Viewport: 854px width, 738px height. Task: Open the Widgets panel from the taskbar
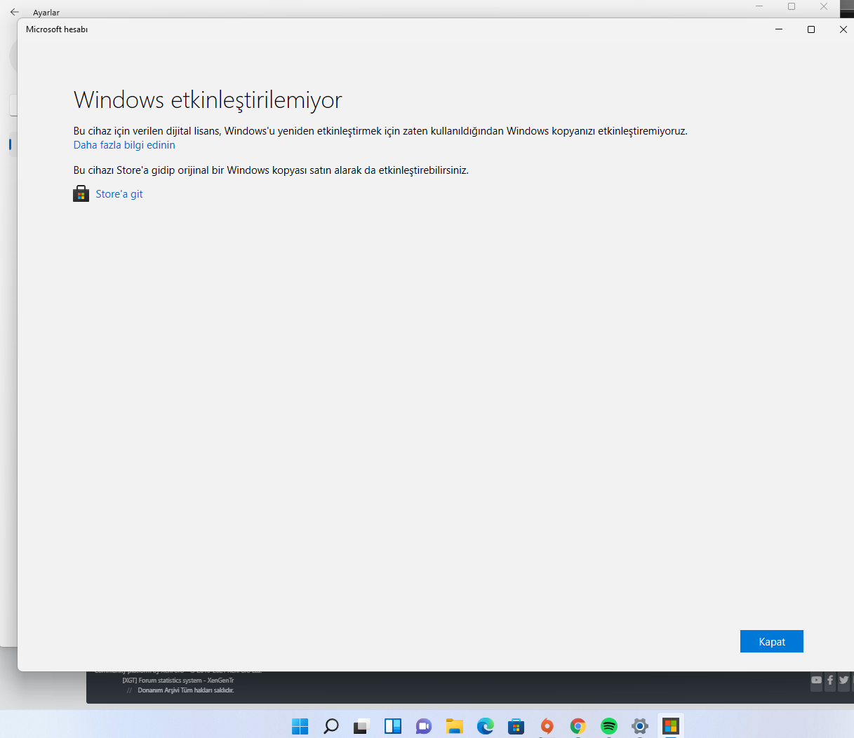pyautogui.click(x=392, y=726)
